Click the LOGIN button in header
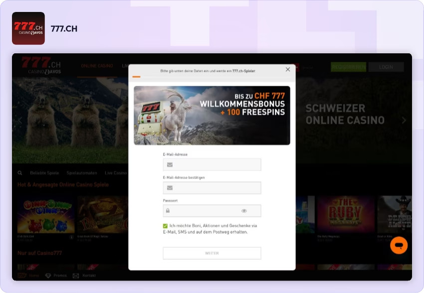This screenshot has height=293, width=424. point(386,67)
